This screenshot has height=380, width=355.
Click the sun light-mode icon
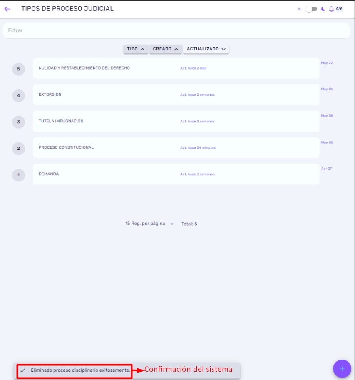299,9
